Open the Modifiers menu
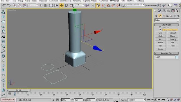Viewport: 181px width, 102px height. tap(43, 1)
